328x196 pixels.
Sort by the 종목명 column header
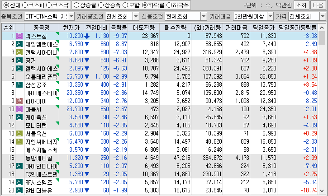pos(42,28)
